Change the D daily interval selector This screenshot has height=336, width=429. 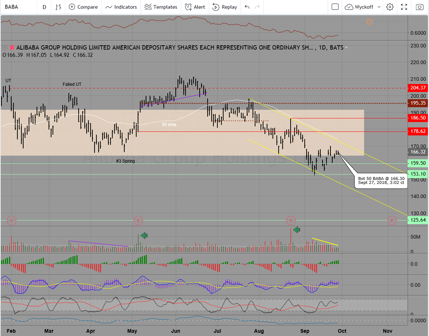click(44, 7)
